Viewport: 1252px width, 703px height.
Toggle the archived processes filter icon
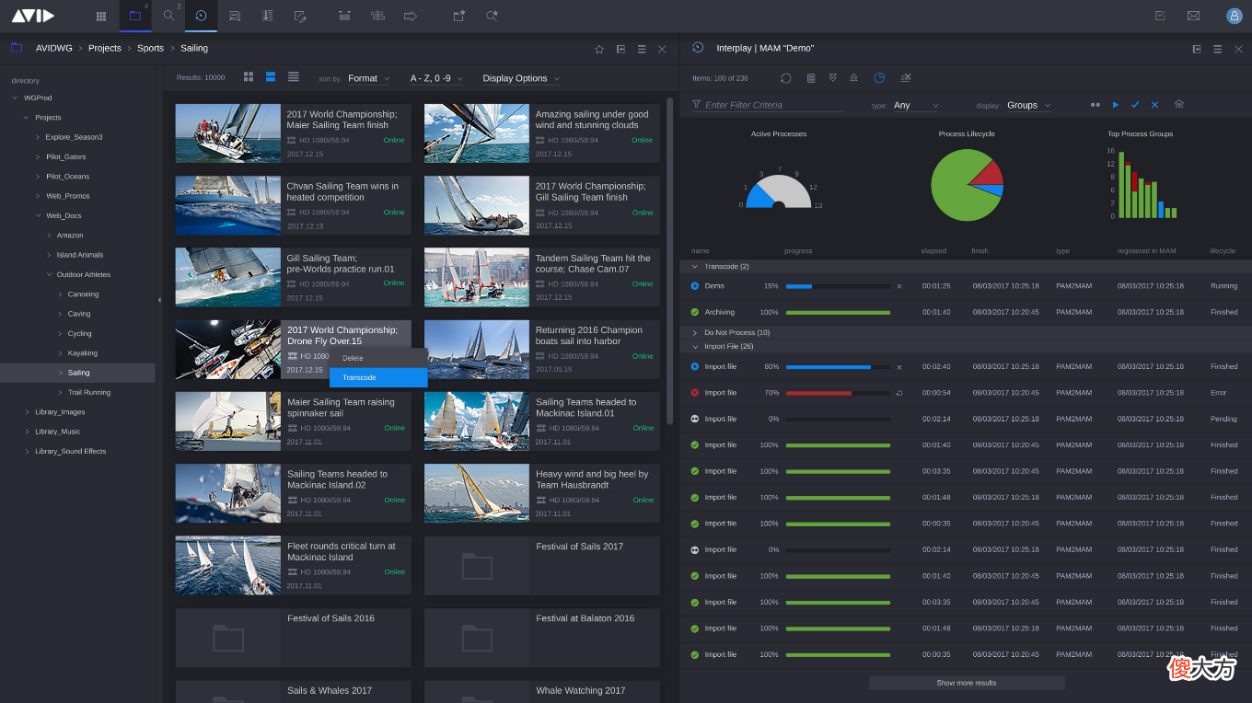tap(1179, 104)
